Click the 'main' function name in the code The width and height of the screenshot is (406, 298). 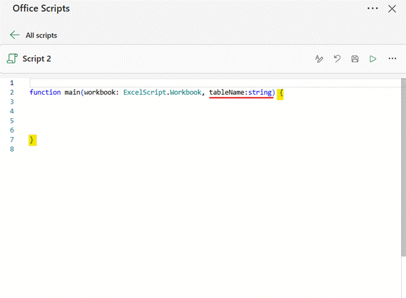click(72, 92)
